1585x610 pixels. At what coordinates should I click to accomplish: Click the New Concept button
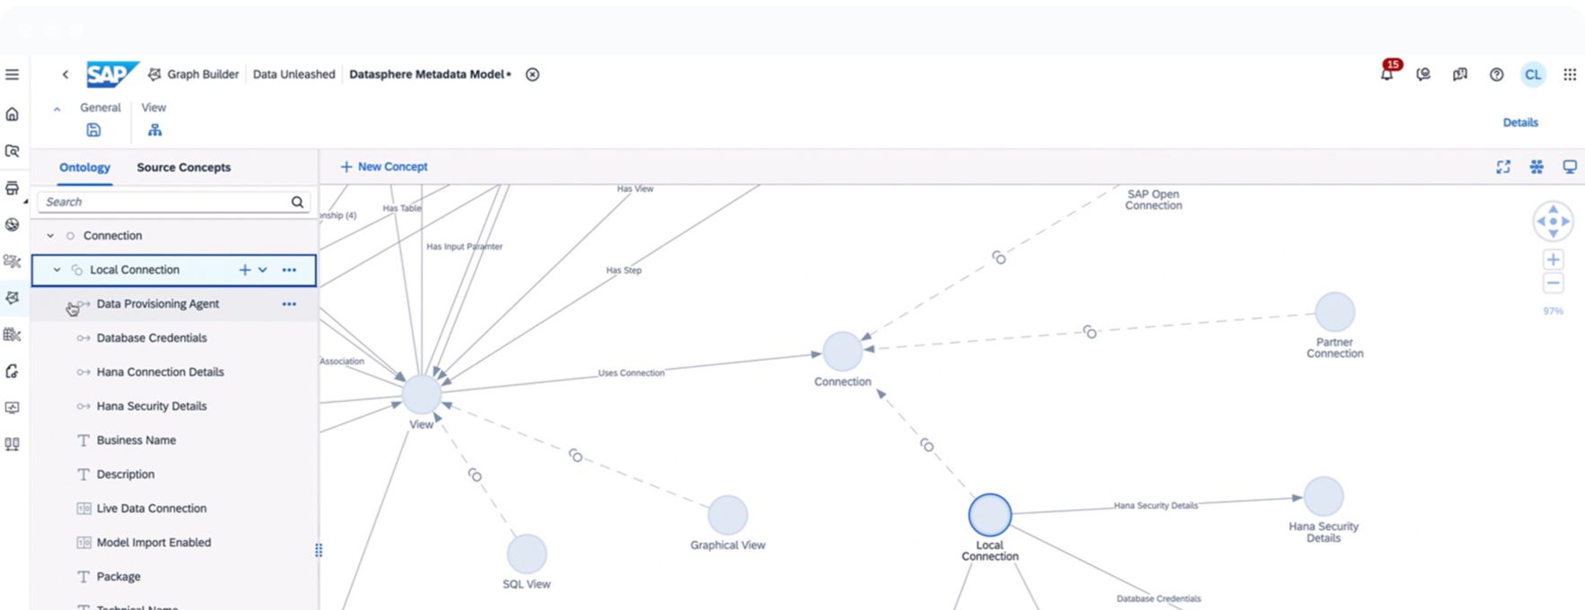tap(383, 167)
